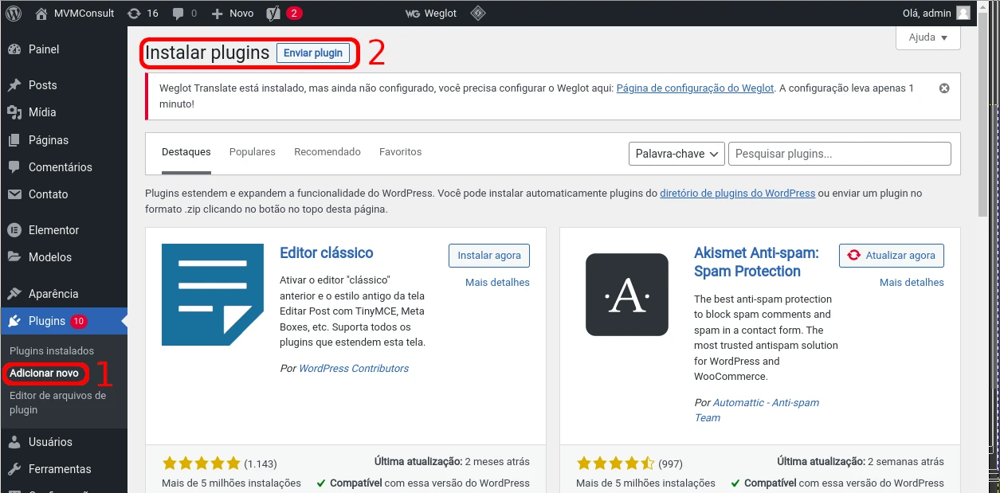This screenshot has height=493, width=1000.
Task: Click the Classic Editor plugin thumbnail
Action: 212,295
